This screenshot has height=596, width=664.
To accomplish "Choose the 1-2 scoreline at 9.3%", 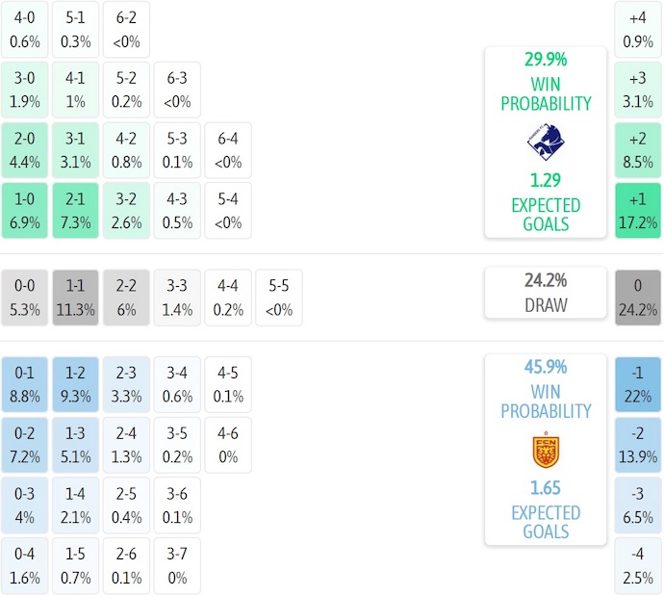I will pos(76,384).
